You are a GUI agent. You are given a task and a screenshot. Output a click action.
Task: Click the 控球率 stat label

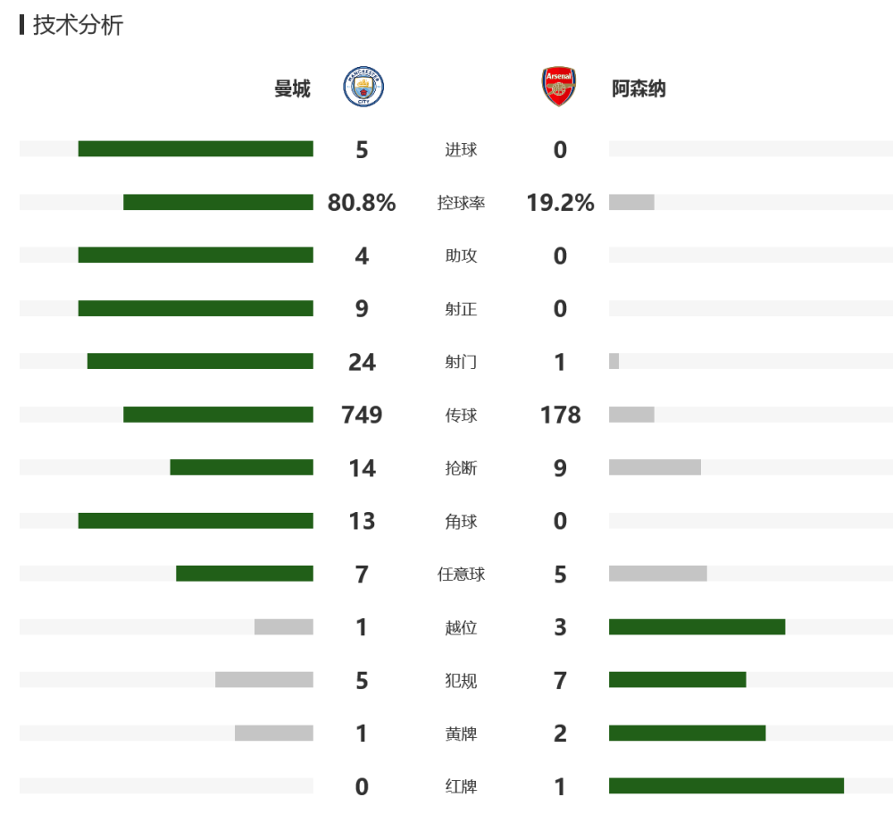tap(461, 203)
